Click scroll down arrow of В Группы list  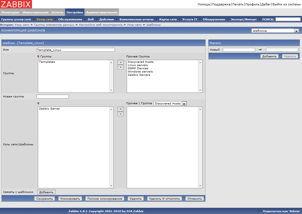(111, 90)
